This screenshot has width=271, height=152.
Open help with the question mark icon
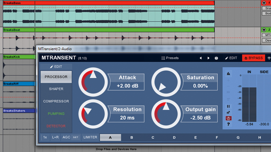pyautogui.click(x=228, y=124)
